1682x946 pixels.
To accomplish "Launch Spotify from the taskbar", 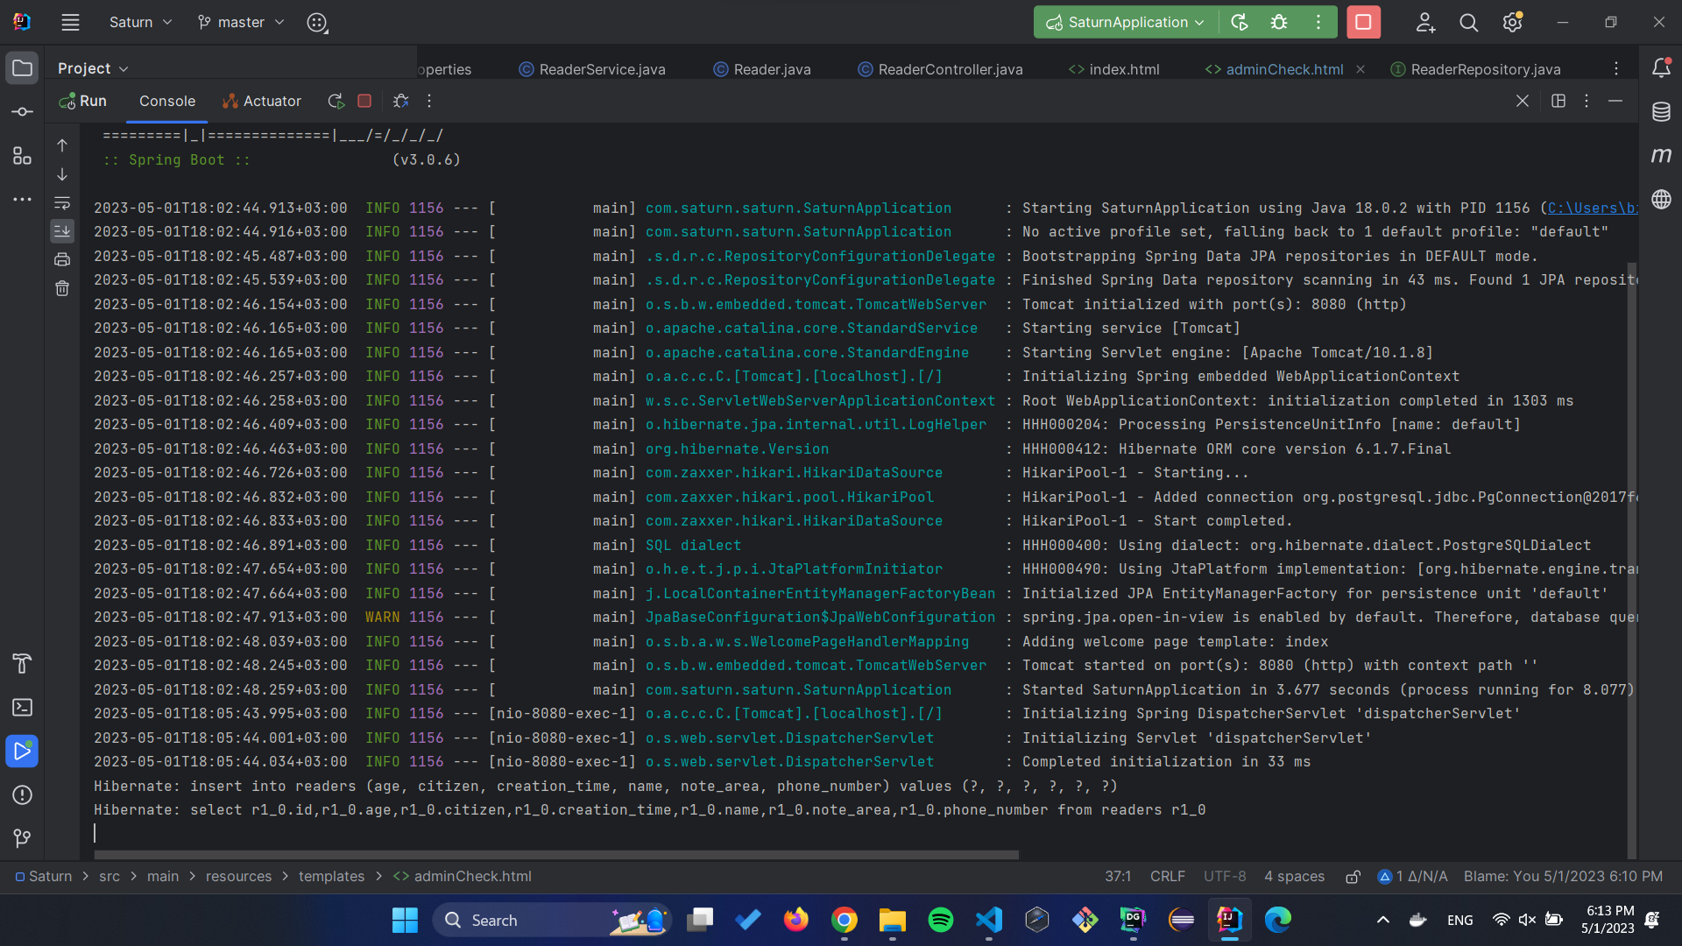I will 939,920.
